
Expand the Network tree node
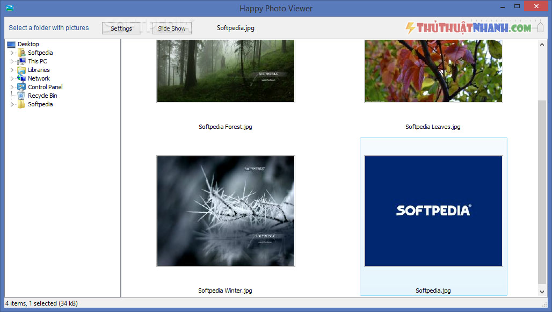12,78
